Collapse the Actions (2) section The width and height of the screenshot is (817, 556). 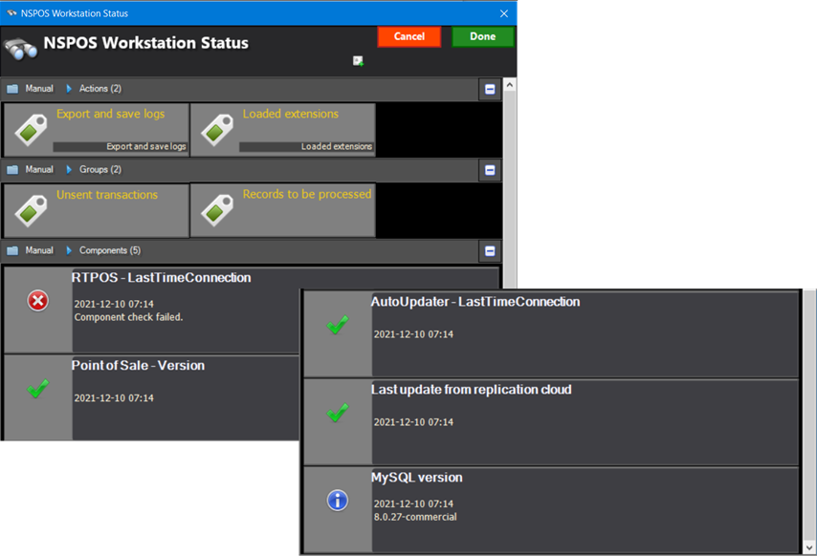pos(490,90)
